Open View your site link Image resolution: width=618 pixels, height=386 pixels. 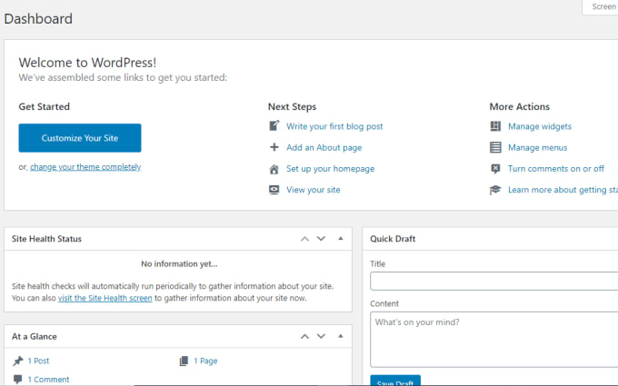[x=314, y=190]
